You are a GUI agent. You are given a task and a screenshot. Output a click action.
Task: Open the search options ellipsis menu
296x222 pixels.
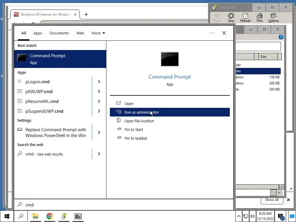[212, 33]
